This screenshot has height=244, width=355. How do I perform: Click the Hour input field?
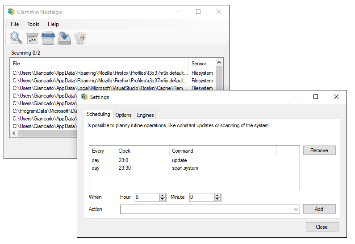(147, 197)
